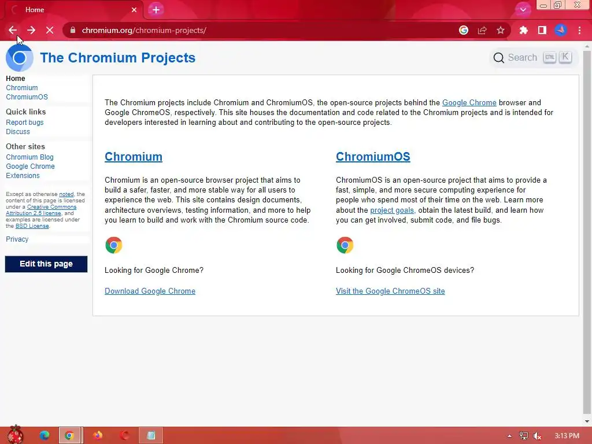Open the BSD License link
This screenshot has height=444, width=592.
coord(32,226)
